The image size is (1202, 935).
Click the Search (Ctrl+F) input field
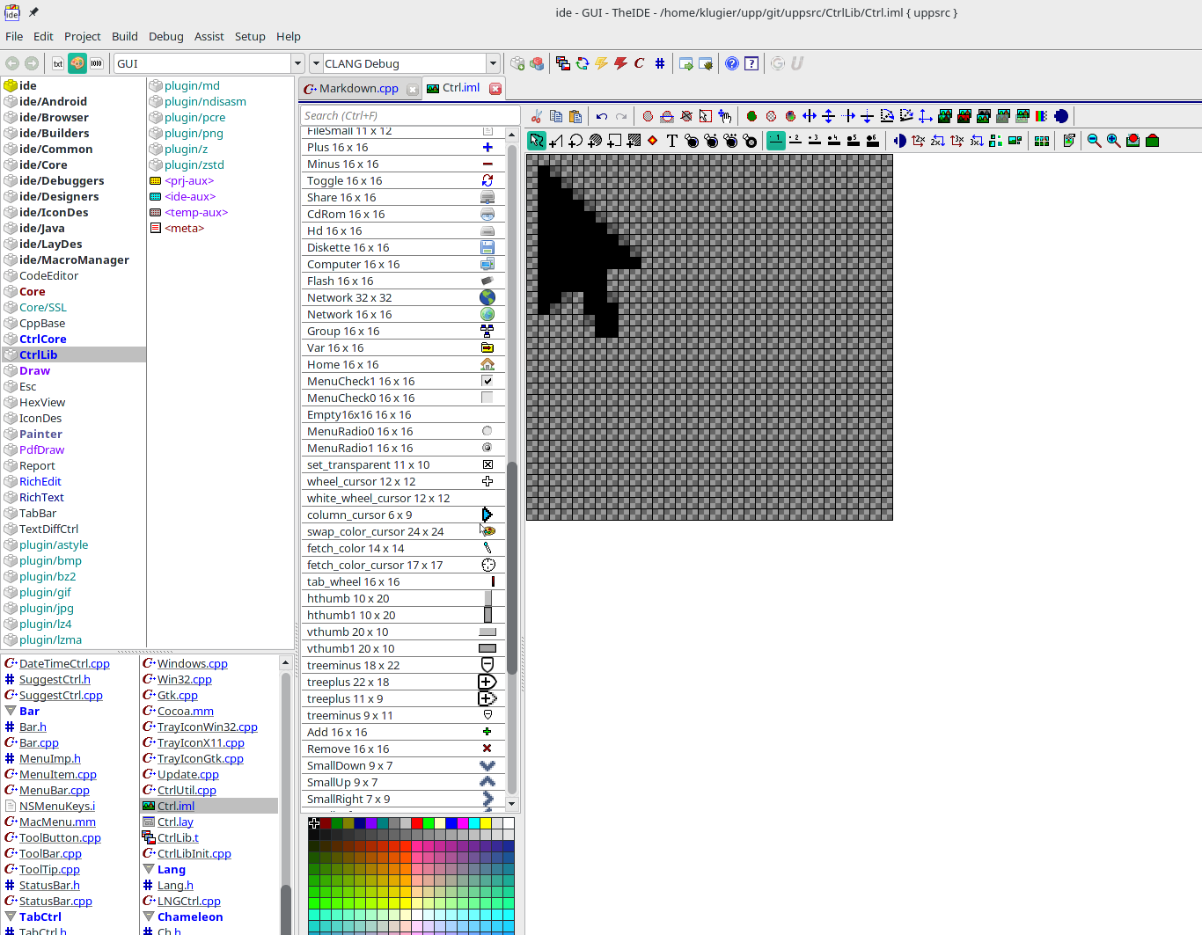pyautogui.click(x=409, y=115)
